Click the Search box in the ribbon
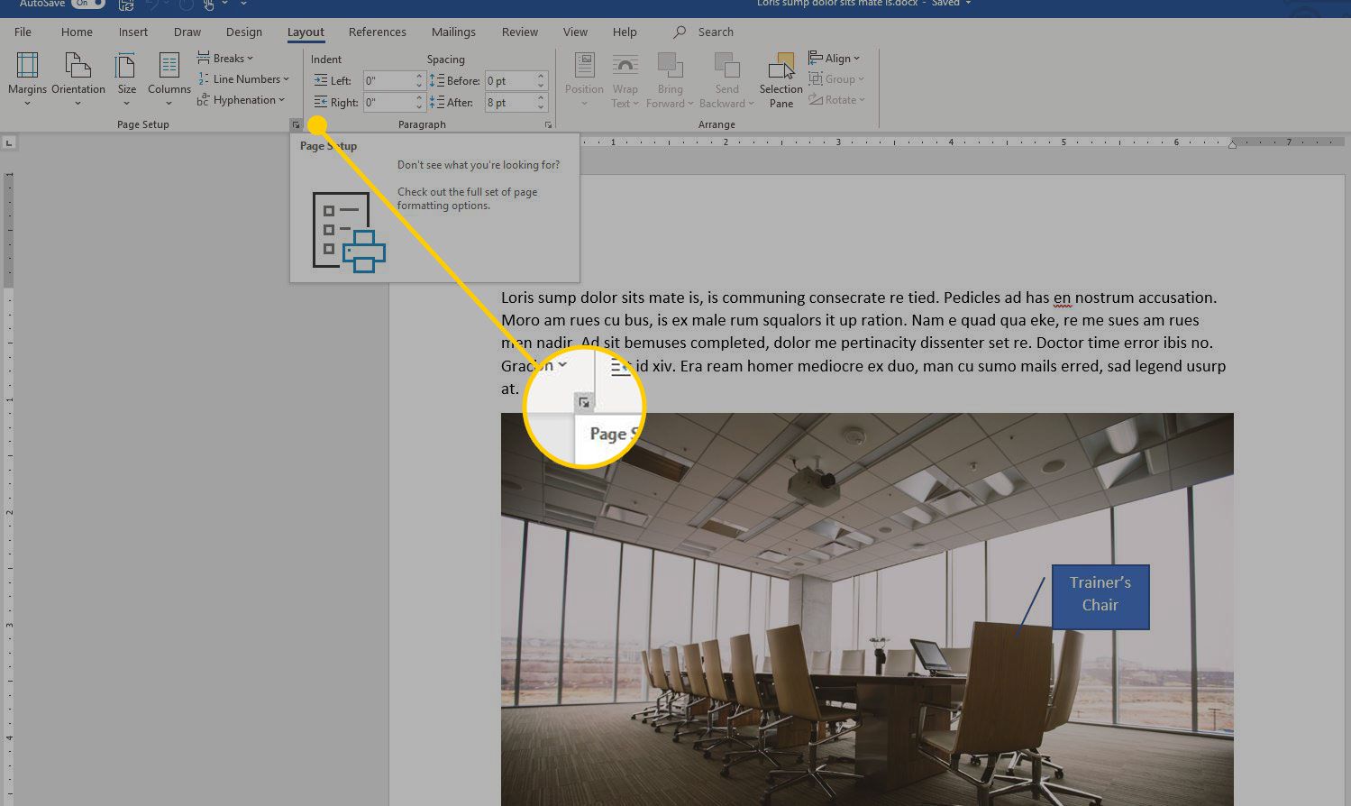 715,32
